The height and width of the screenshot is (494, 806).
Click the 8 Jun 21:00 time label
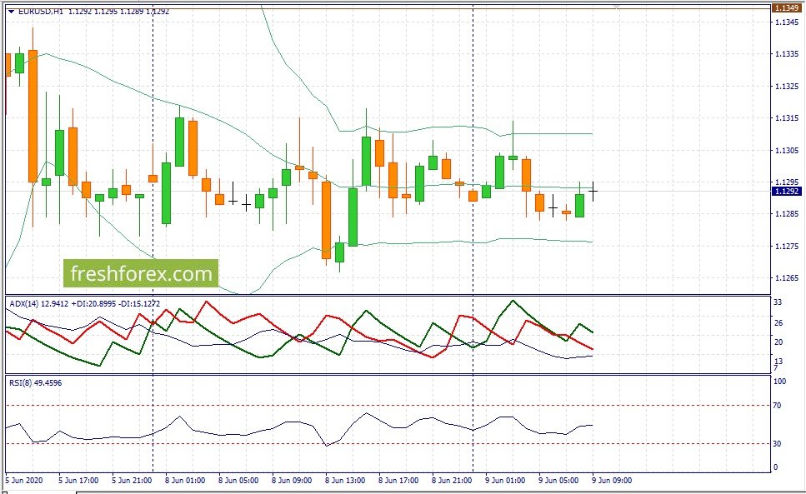coord(452,481)
